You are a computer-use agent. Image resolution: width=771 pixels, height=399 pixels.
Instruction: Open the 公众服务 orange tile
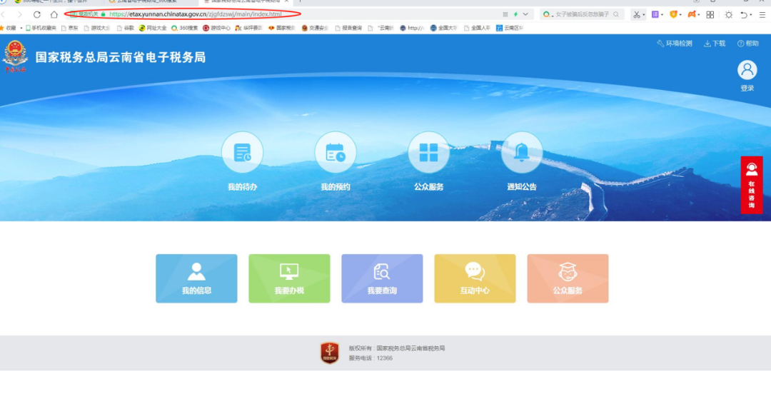(568, 278)
